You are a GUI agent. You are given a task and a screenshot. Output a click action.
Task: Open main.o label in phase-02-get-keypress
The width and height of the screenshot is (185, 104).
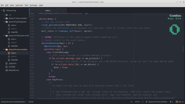coord(14,29)
